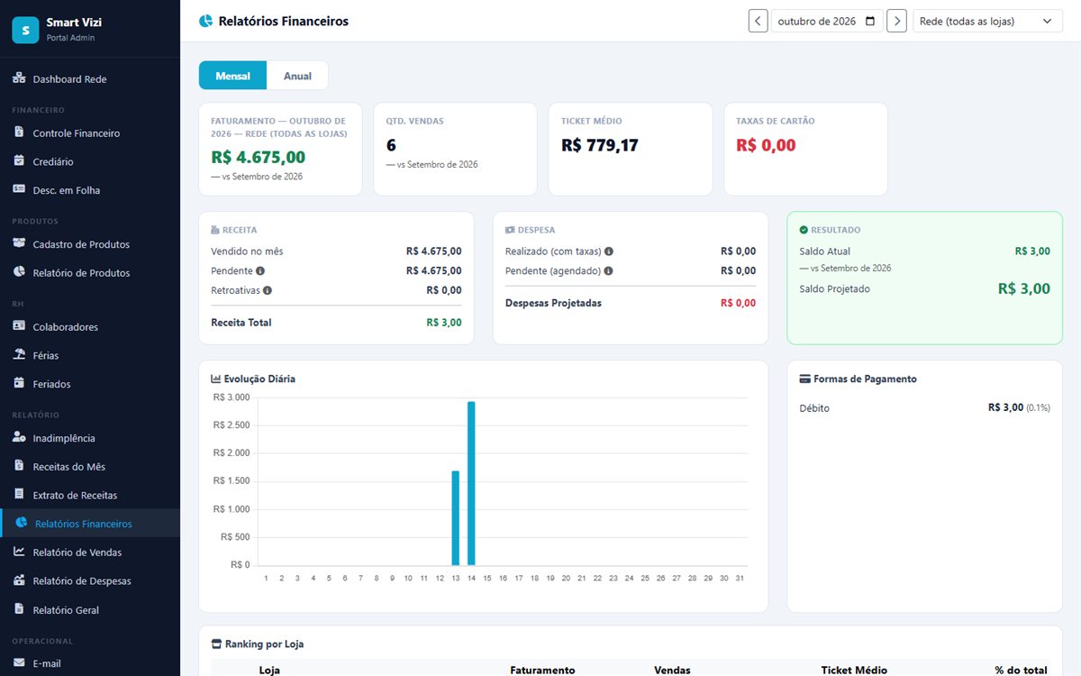Click the Dashboard Rede sidebar icon
This screenshot has height=676, width=1081.
click(x=19, y=79)
